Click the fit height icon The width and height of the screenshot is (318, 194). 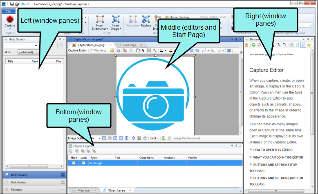(127, 138)
